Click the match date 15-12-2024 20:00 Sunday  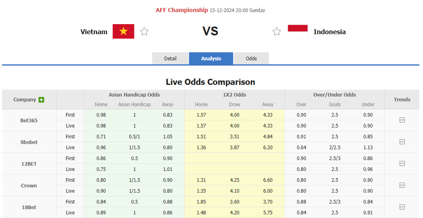(238, 10)
